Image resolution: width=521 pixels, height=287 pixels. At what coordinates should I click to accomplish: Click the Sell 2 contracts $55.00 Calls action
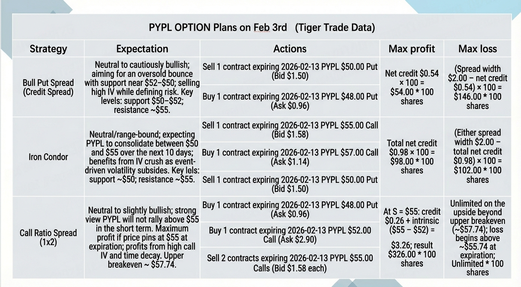[290, 263]
